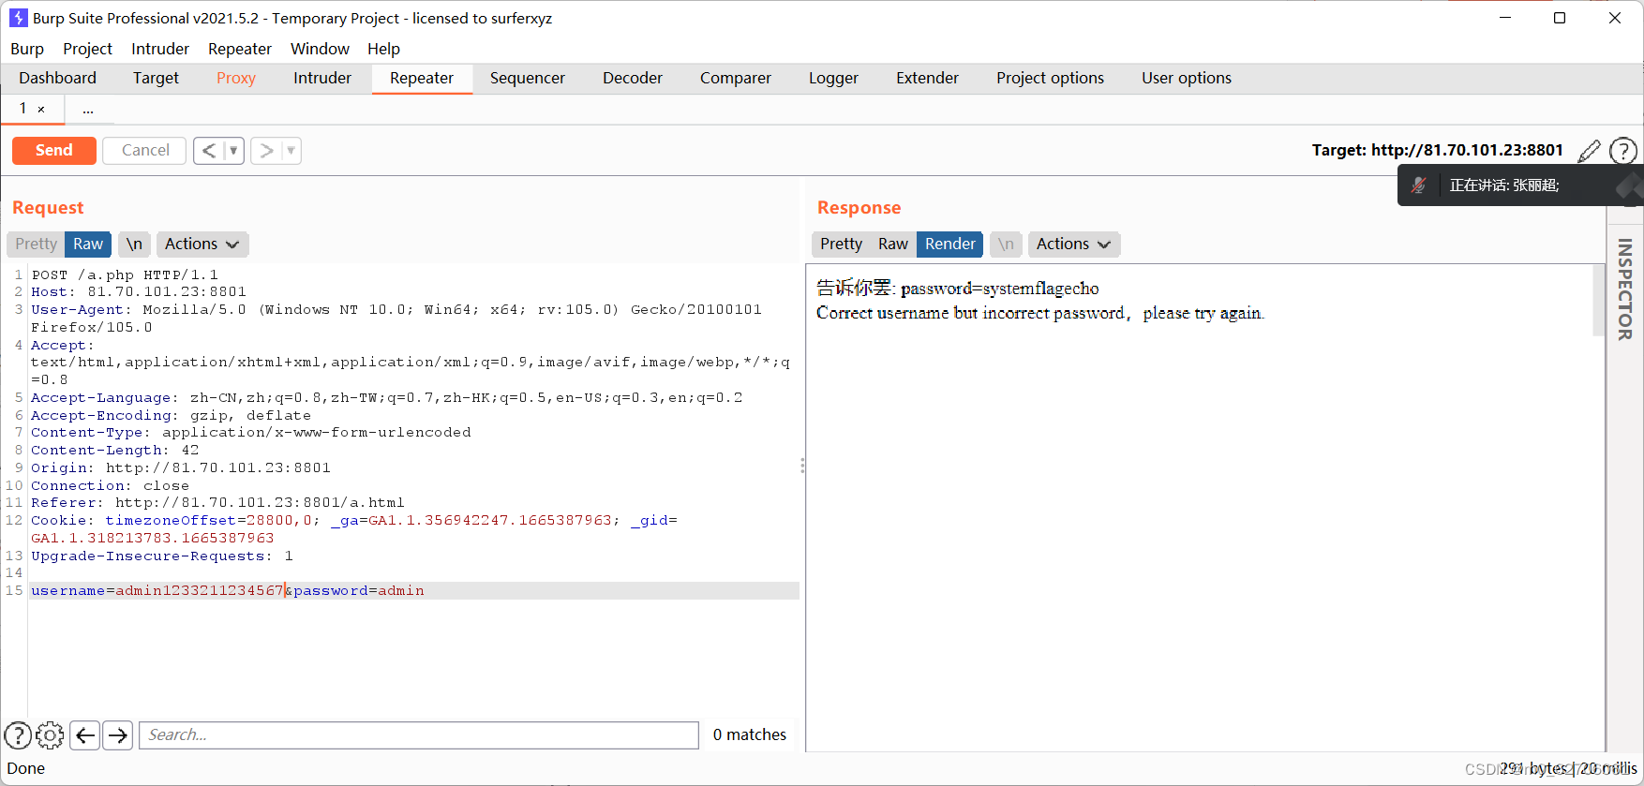Click the POST /a.php request line
This screenshot has height=786, width=1644.
125,274
